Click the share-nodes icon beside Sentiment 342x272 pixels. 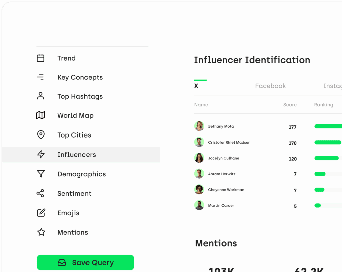40,193
